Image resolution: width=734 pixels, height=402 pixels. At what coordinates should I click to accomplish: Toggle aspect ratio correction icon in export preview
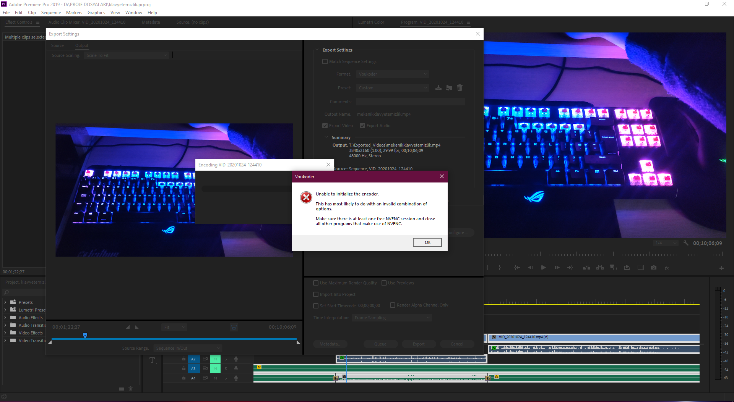coord(234,327)
